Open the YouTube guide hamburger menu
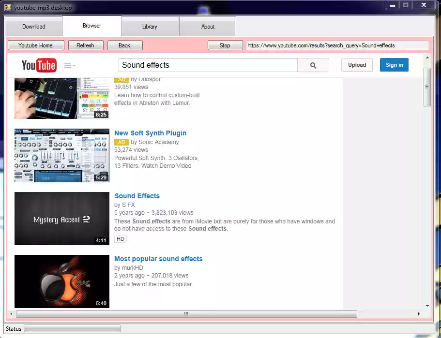 (x=68, y=65)
